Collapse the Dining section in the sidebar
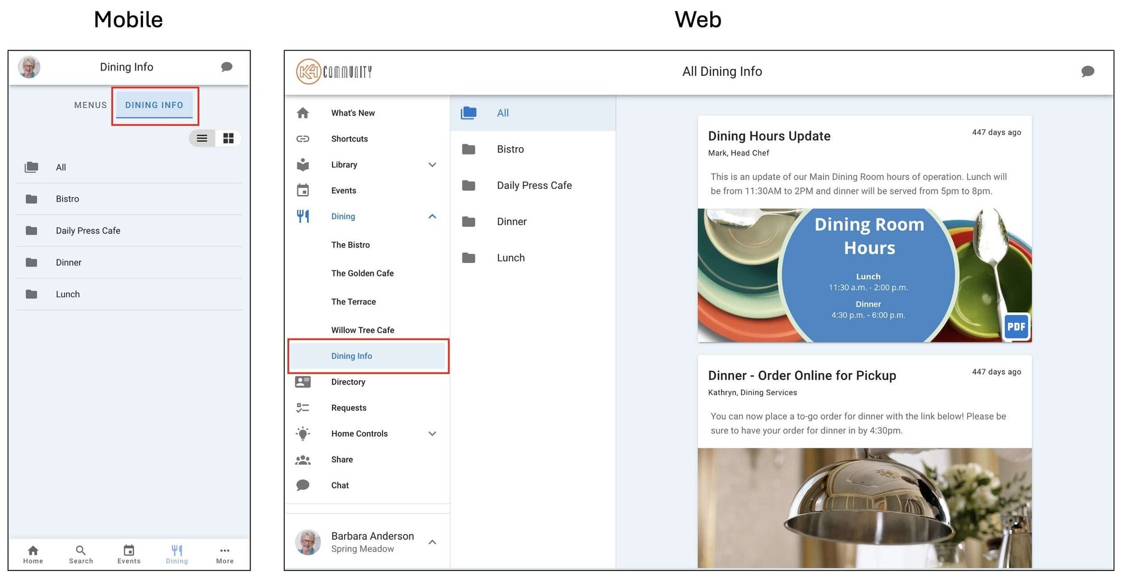Screen dimensions: 1122x574 click(x=432, y=216)
